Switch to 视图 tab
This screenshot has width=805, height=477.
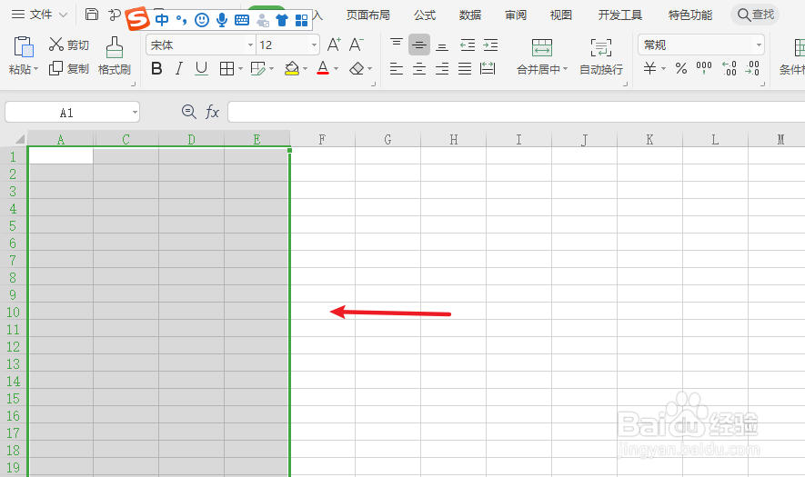click(560, 15)
